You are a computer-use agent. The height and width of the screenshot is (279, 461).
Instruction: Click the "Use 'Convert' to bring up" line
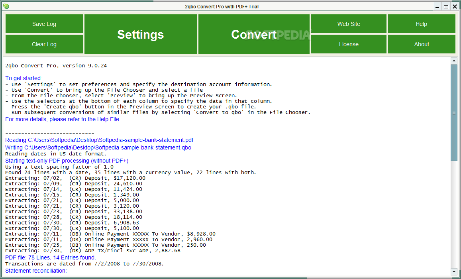[104, 90]
